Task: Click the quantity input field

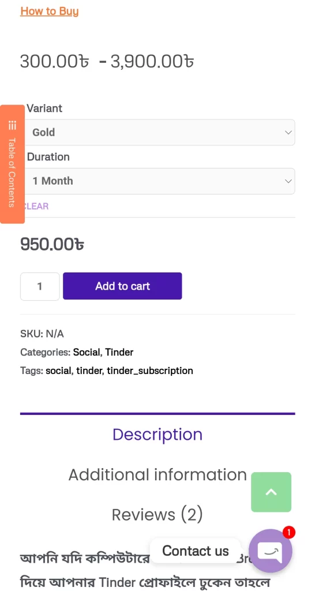Action: click(40, 286)
